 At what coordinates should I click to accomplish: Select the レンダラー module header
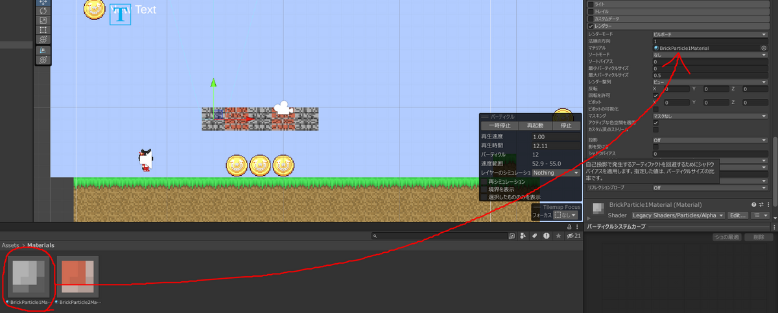pyautogui.click(x=678, y=26)
